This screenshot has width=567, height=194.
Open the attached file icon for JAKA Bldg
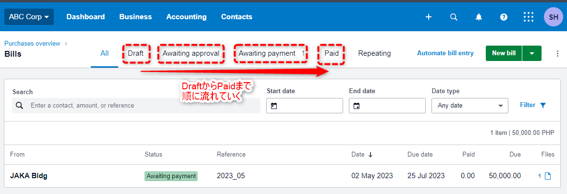pos(547,176)
